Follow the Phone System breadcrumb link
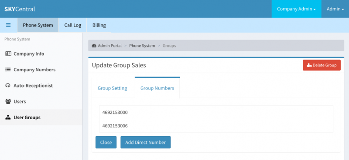The image size is (349, 160). [x=142, y=46]
